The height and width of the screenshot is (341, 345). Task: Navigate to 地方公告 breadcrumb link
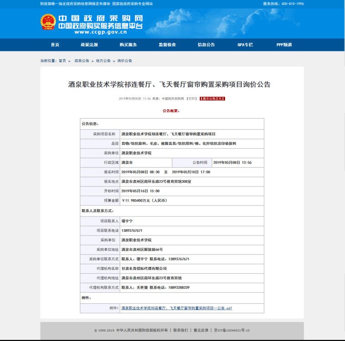[103, 60]
